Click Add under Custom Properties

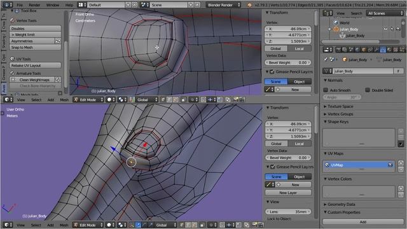[363, 222]
